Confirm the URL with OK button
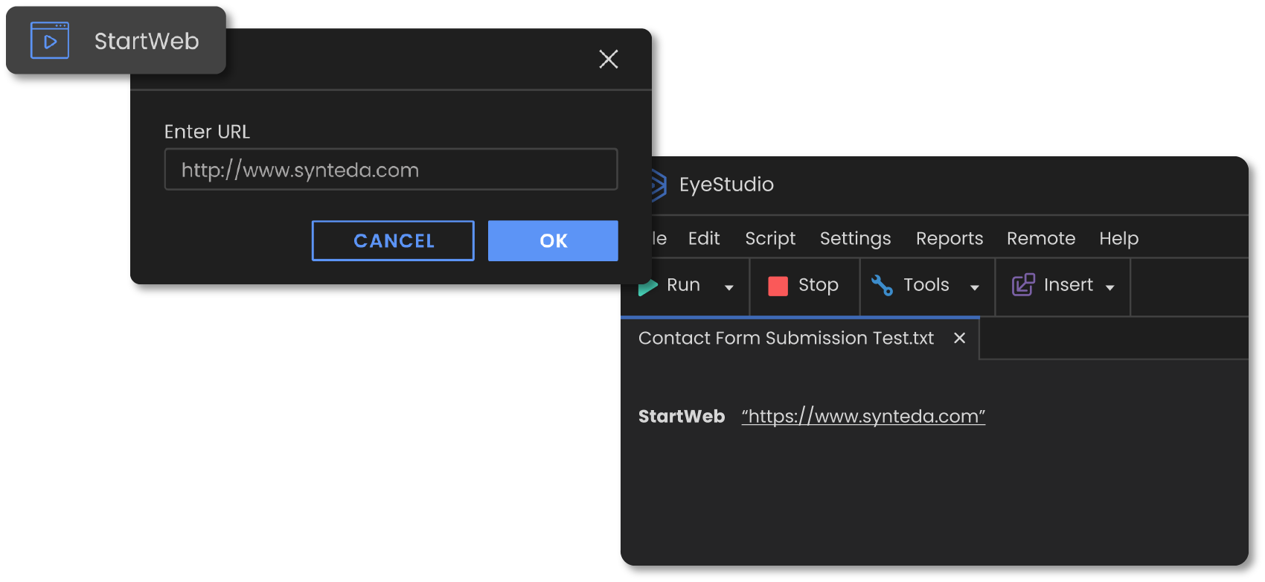 click(x=553, y=241)
